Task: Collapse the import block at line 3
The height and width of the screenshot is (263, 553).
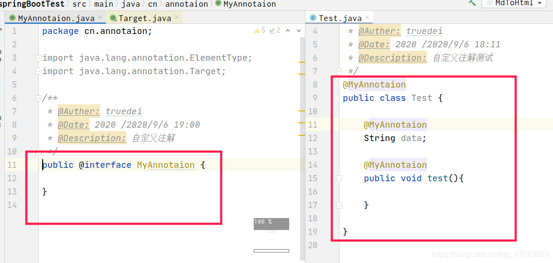Action: tap(38, 58)
